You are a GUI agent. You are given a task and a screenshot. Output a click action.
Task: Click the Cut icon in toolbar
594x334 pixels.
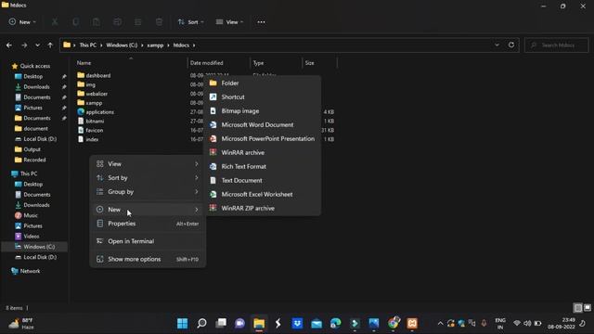(x=55, y=22)
